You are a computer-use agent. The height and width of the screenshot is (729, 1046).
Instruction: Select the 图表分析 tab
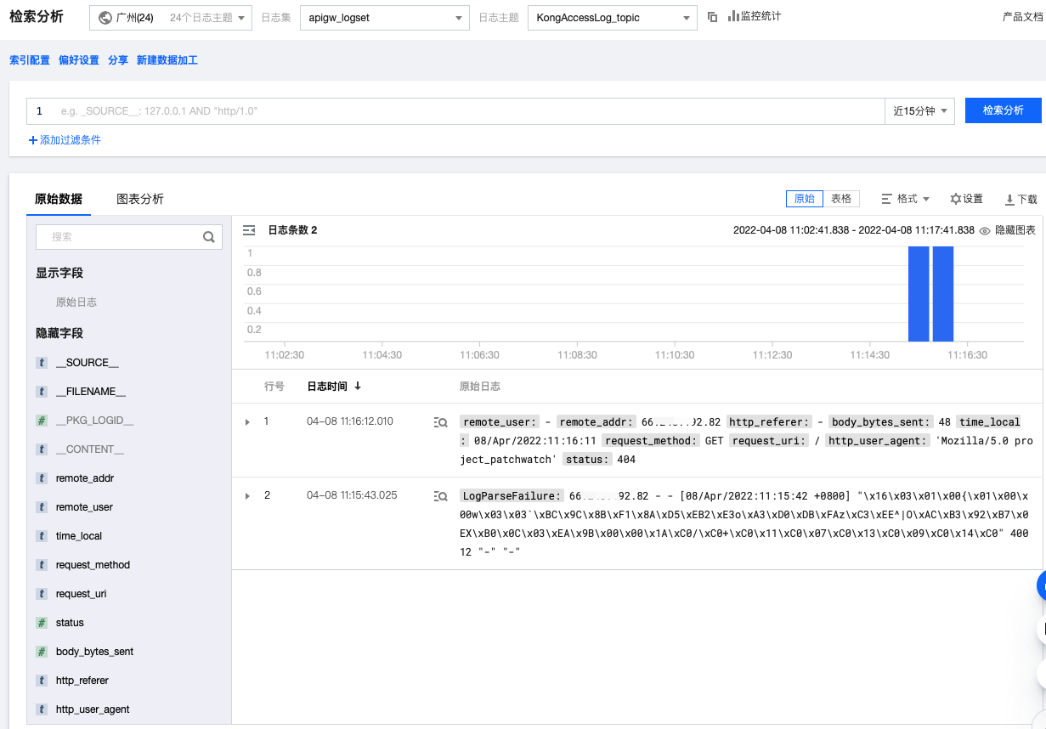pyautogui.click(x=140, y=199)
